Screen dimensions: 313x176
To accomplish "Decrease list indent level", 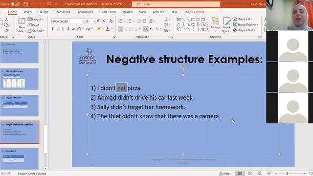I will (139, 21).
